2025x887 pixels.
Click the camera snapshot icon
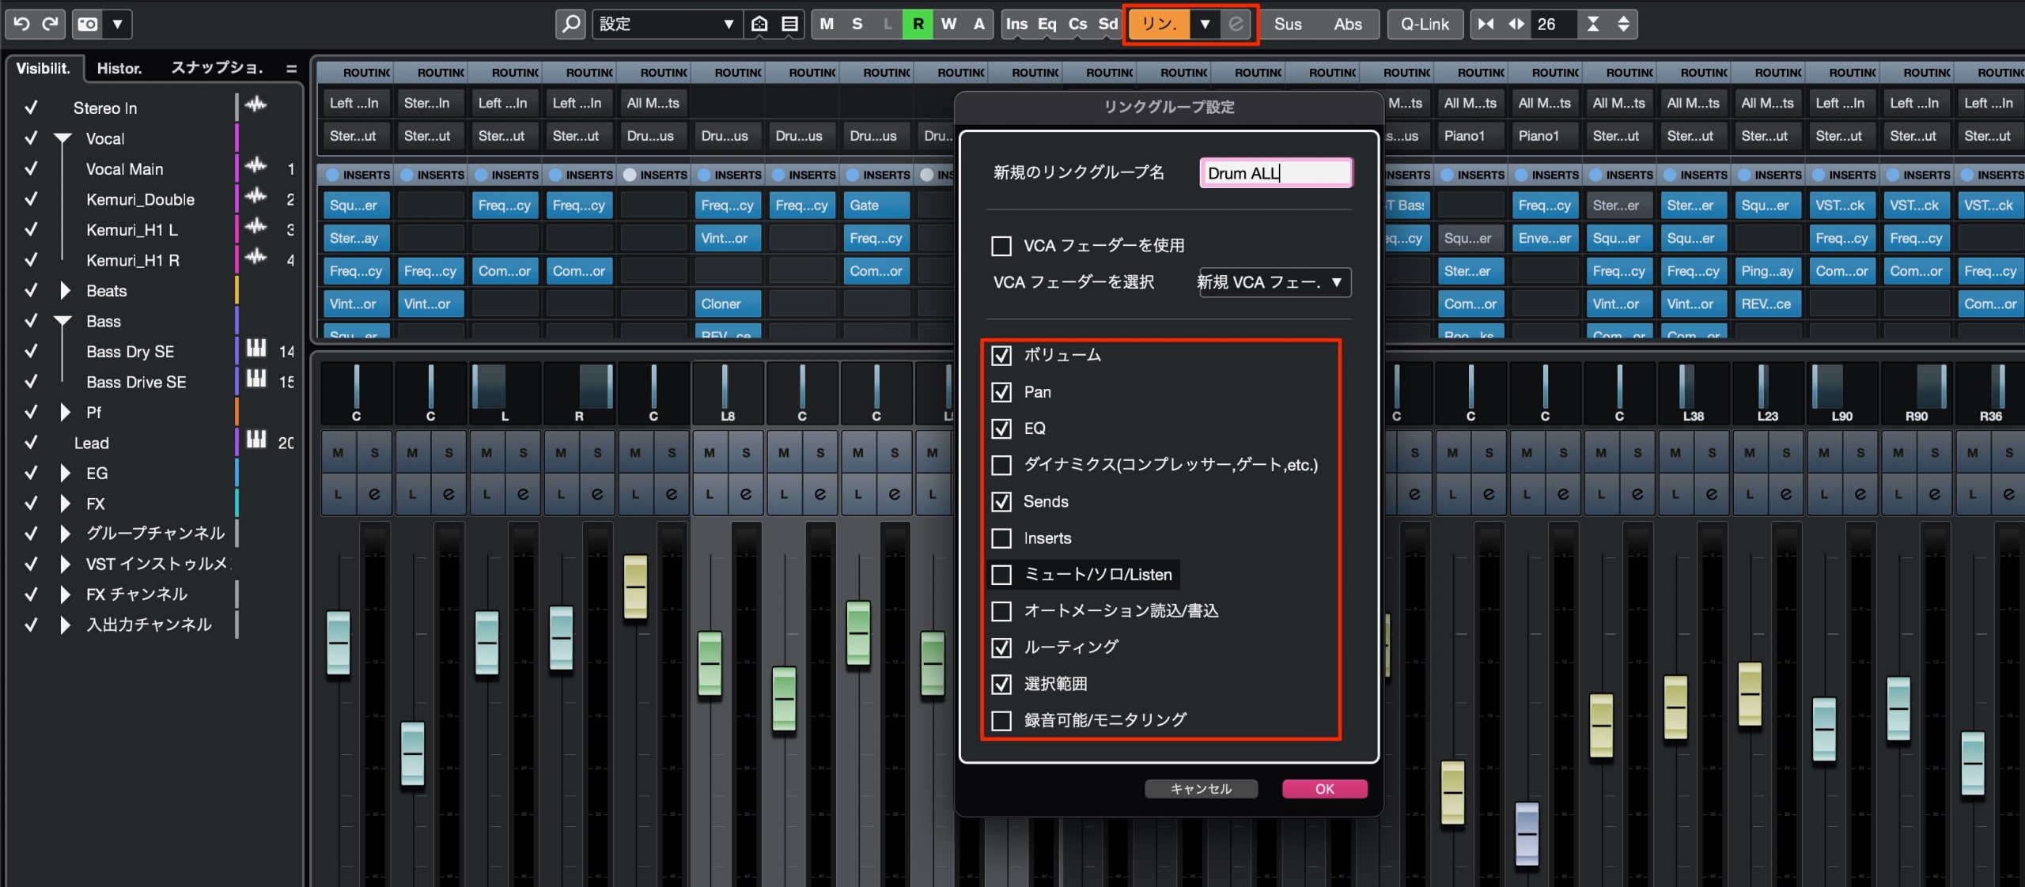(x=88, y=24)
